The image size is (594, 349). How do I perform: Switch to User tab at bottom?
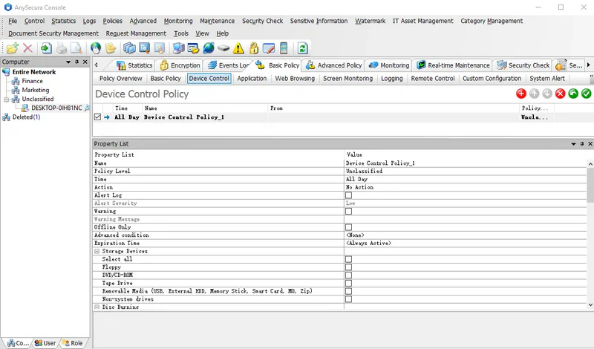(45, 343)
